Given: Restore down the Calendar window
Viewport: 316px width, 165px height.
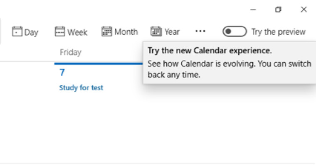Looking at the screenshot, I should pos(278,10).
